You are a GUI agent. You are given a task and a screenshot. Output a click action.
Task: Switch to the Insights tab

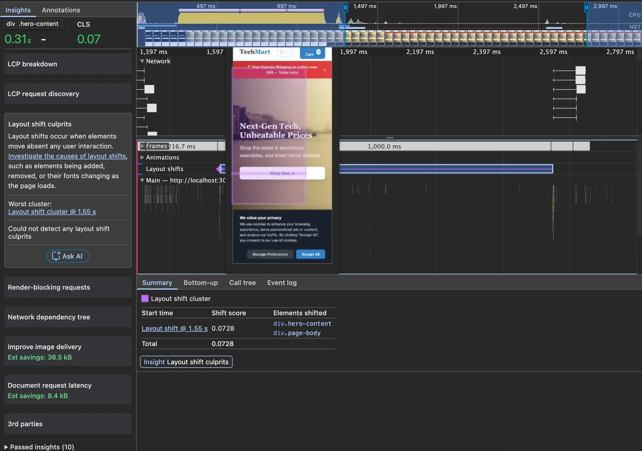[18, 10]
